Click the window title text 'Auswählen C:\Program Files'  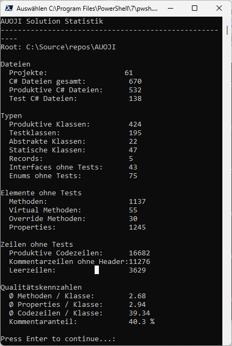point(87,9)
